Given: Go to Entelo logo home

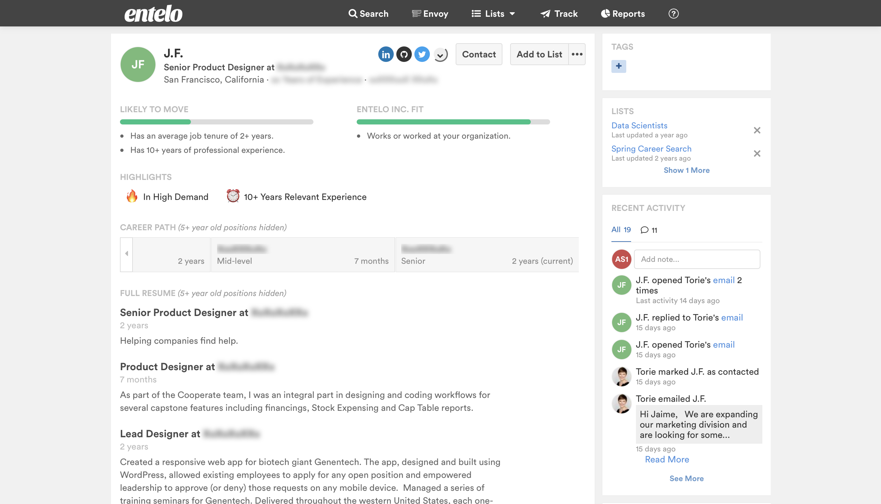Looking at the screenshot, I should pos(153,14).
